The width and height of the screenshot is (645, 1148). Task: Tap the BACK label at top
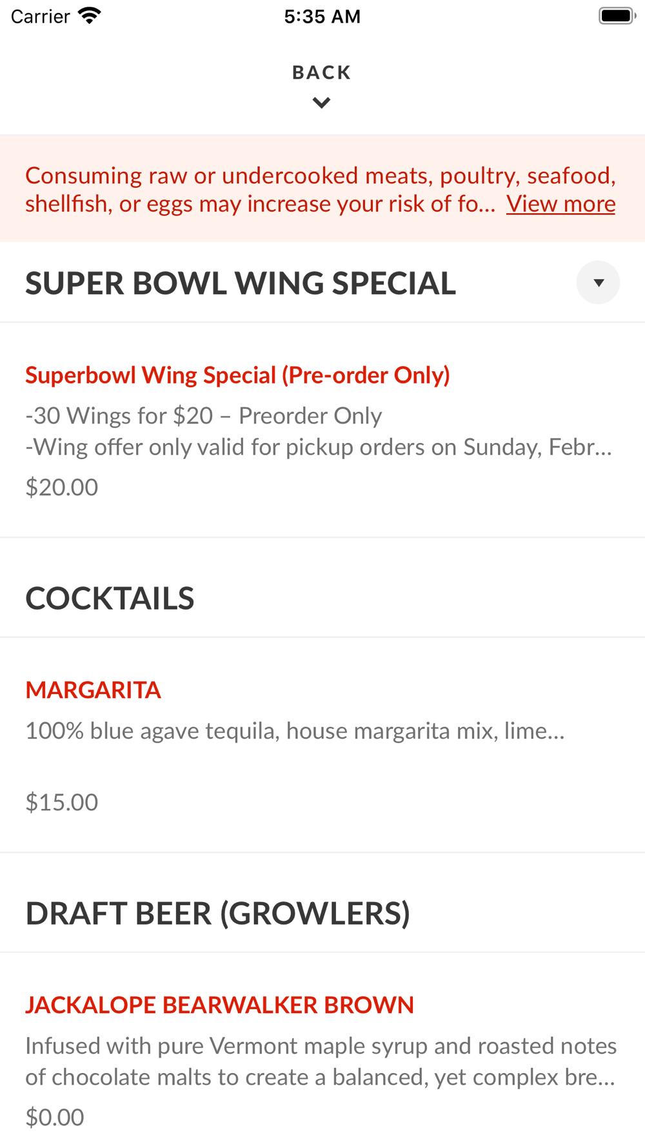click(321, 72)
